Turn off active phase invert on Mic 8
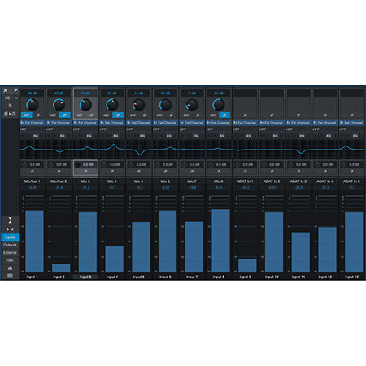Image resolution: width=366 pixels, height=366 pixels. click(224, 115)
